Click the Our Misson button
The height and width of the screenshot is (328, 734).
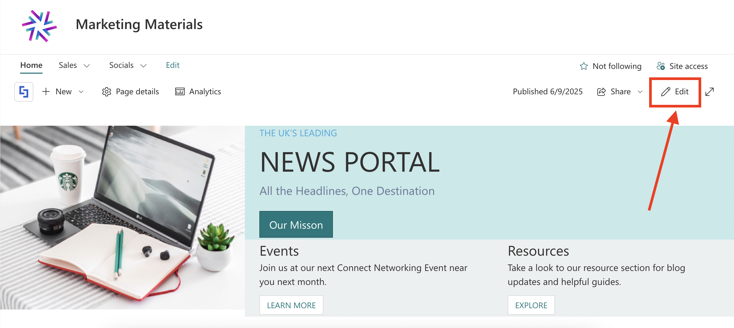click(296, 224)
